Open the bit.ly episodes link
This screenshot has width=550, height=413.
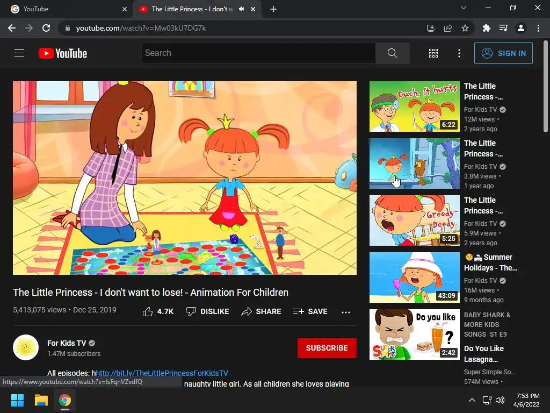click(x=162, y=373)
